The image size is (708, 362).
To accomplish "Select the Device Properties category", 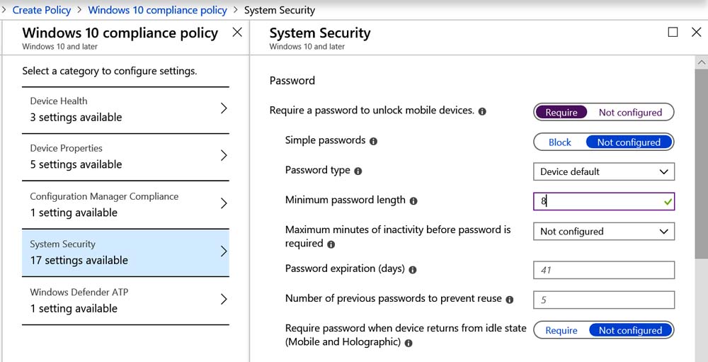I will point(125,157).
